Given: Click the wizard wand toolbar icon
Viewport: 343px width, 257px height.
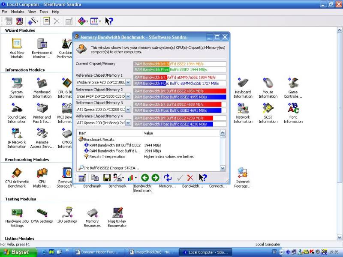Looking at the screenshot, I should coord(33,21).
